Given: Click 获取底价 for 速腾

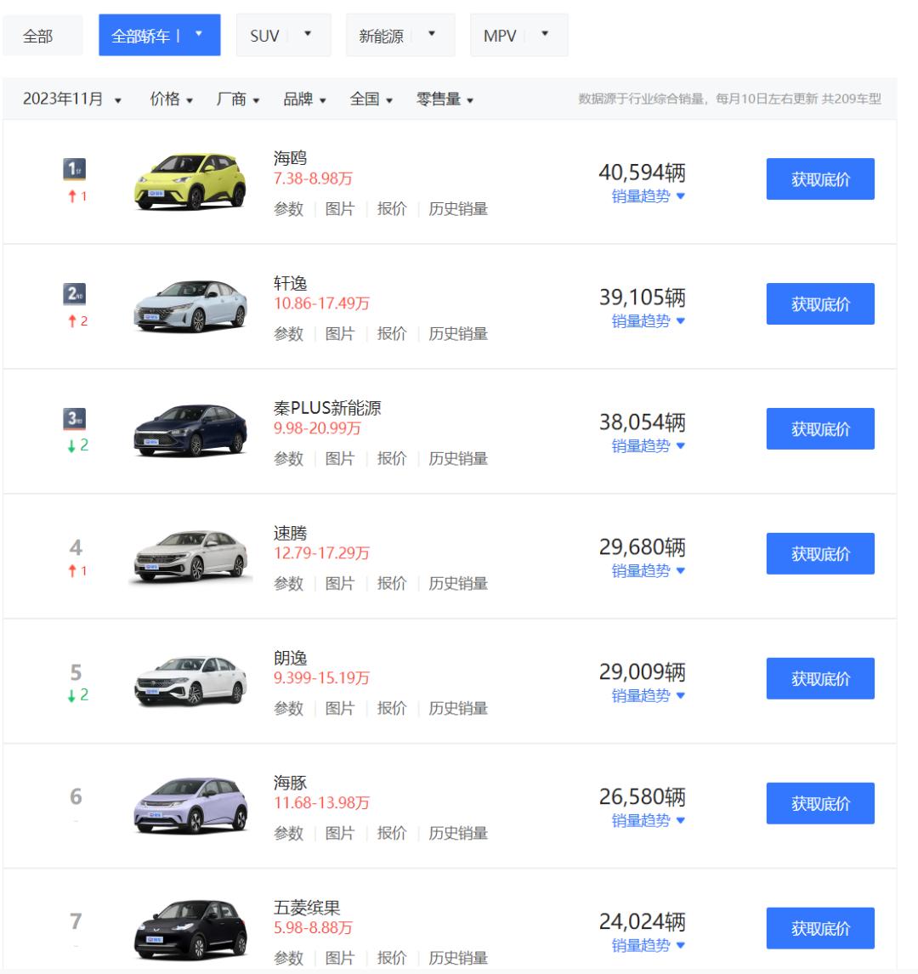Looking at the screenshot, I should [x=820, y=554].
